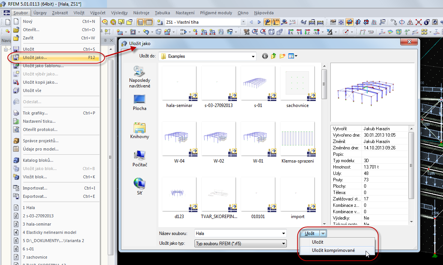Image resolution: width=443 pixels, height=265 pixels.
Task: Toggle the navigator panel icon in toolbar
Action: tap(140, 22)
